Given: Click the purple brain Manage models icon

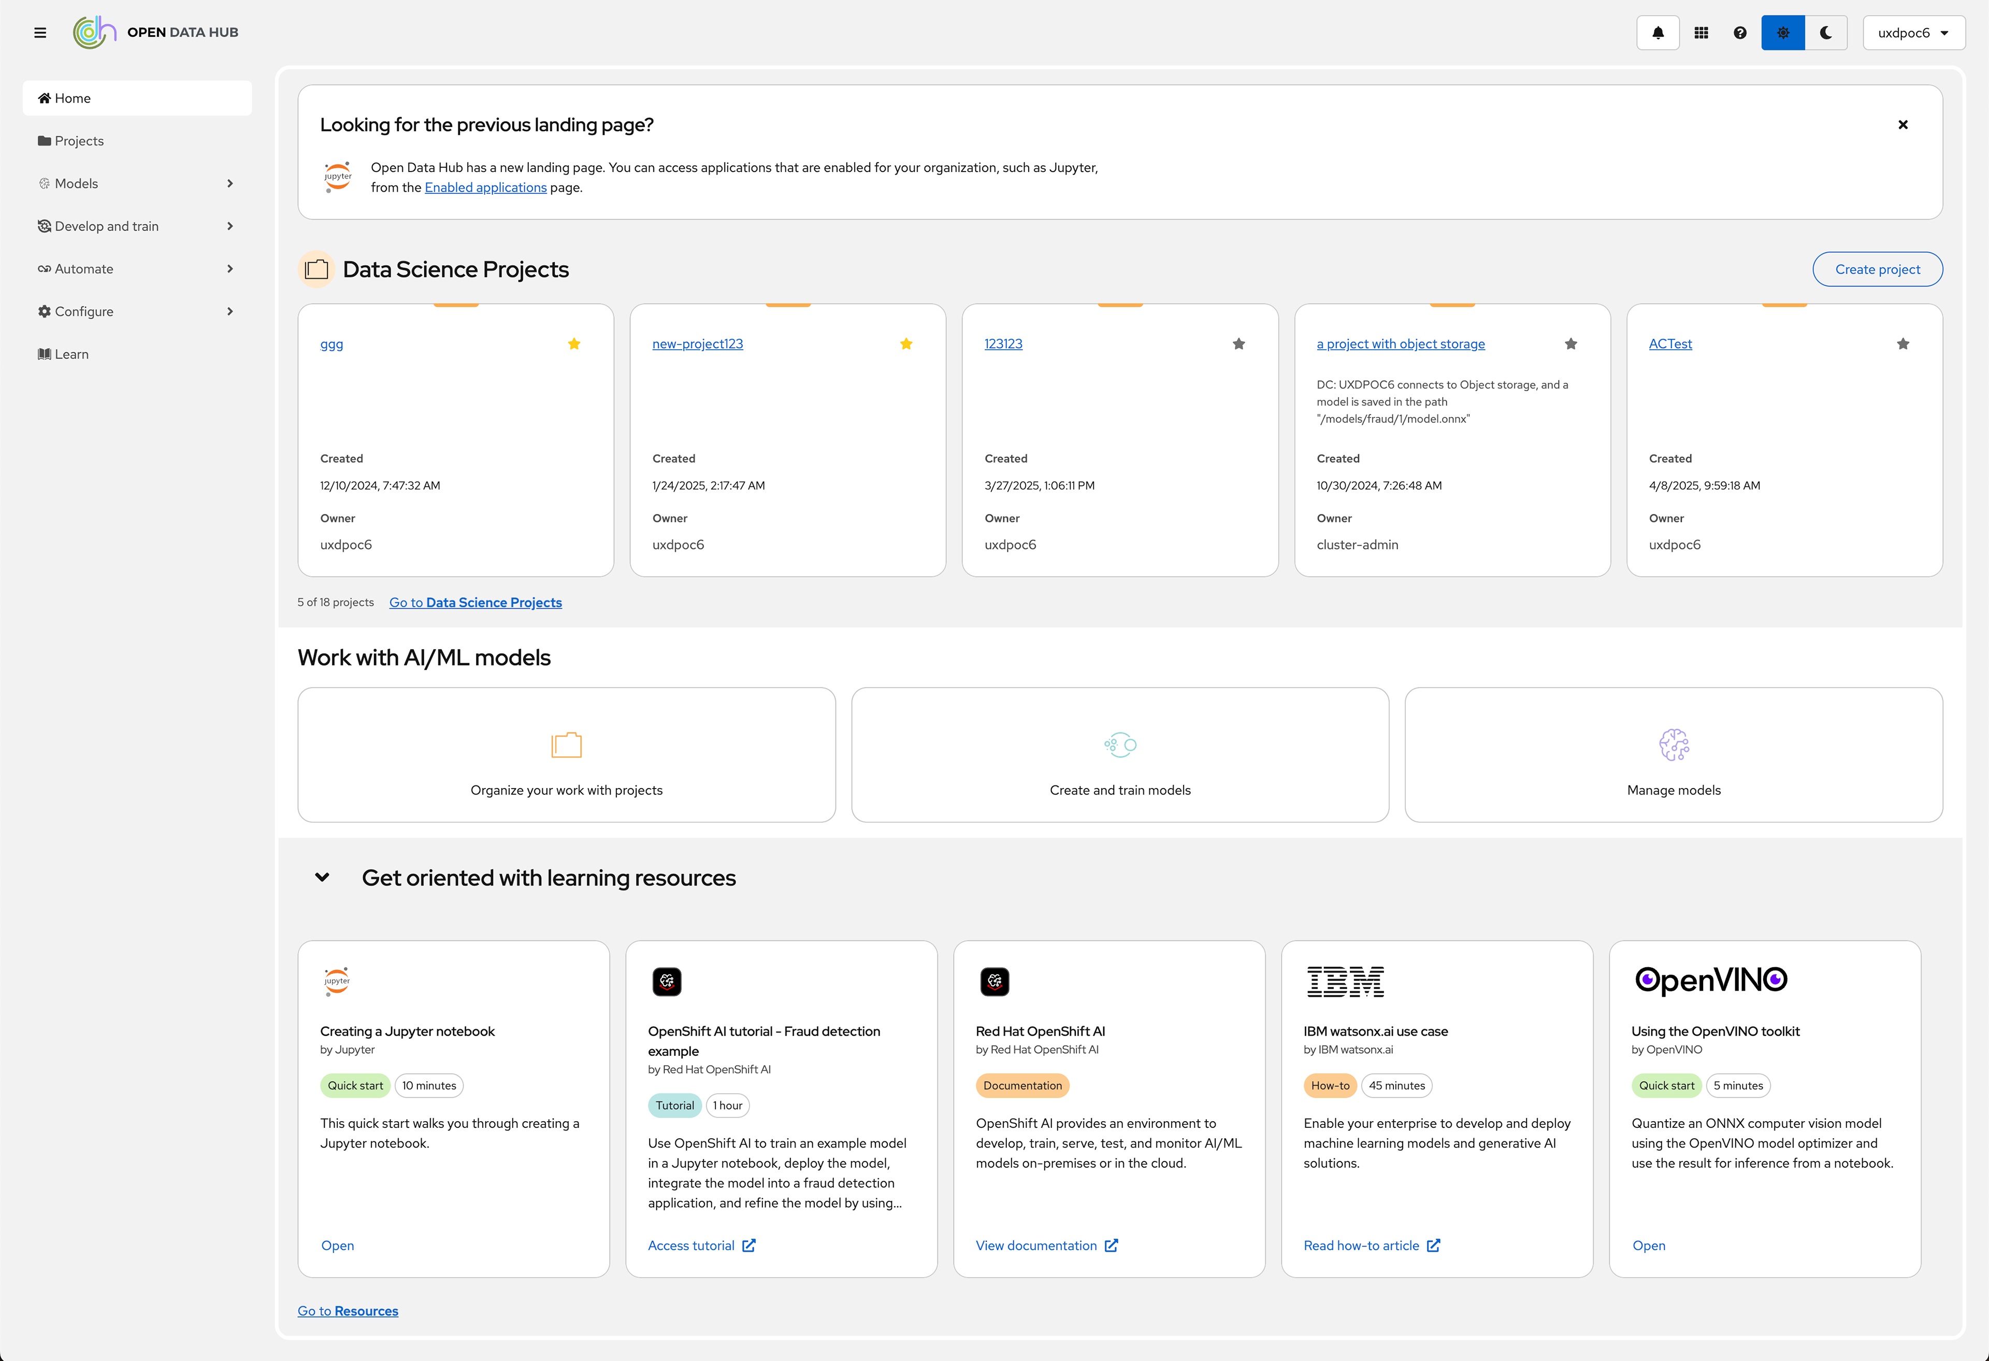Looking at the screenshot, I should (1673, 744).
